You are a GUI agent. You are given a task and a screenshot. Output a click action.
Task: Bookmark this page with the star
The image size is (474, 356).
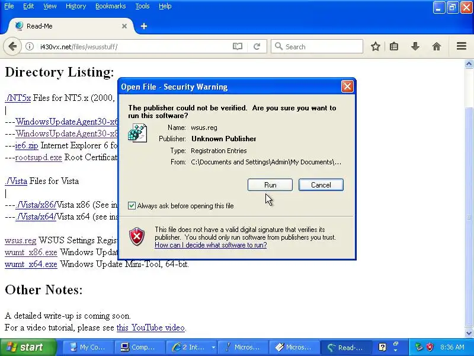[x=376, y=47]
